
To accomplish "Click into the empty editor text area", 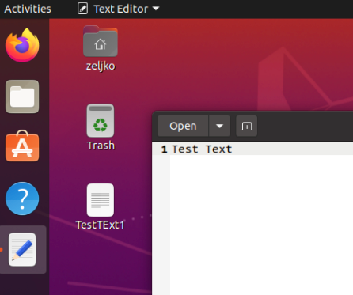I will click(x=261, y=224).
